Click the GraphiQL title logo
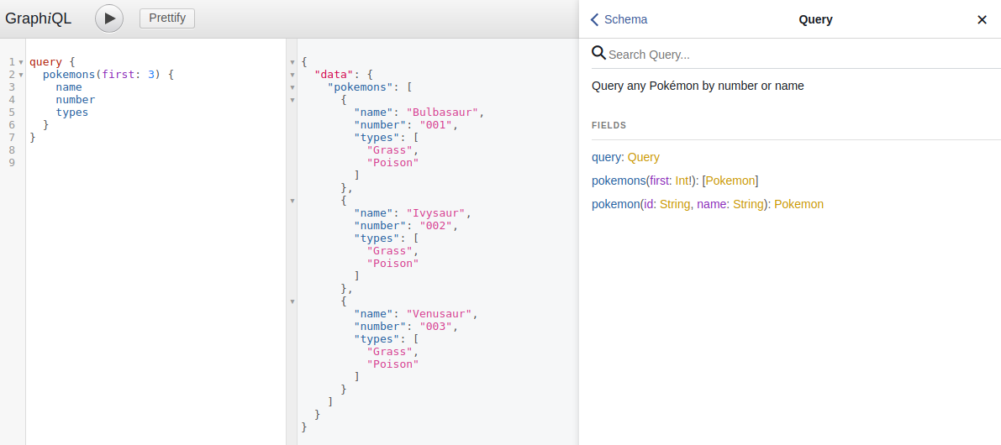Screen dimensions: 1001x445 pyautogui.click(x=39, y=18)
